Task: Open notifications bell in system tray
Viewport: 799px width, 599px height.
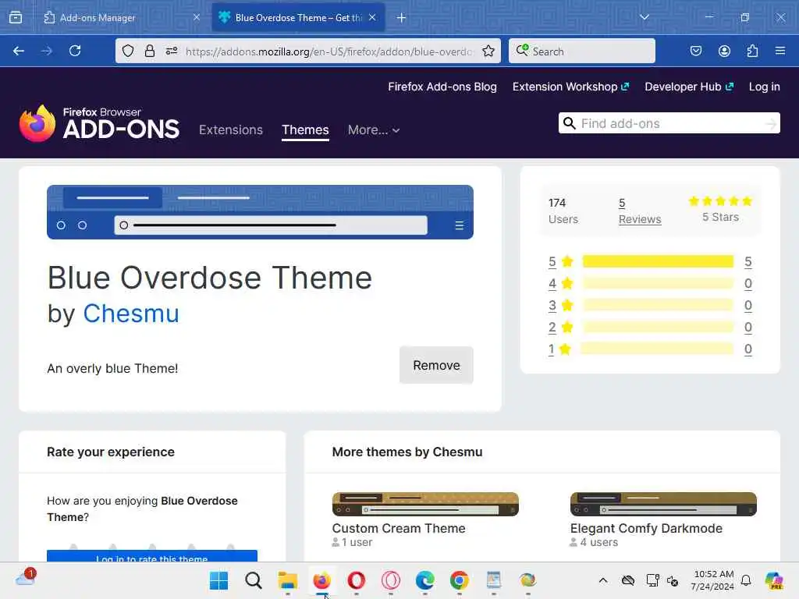Action: click(746, 580)
